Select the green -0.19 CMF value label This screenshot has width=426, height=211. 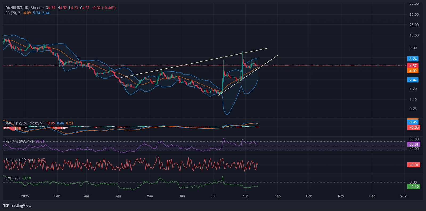coord(413,187)
